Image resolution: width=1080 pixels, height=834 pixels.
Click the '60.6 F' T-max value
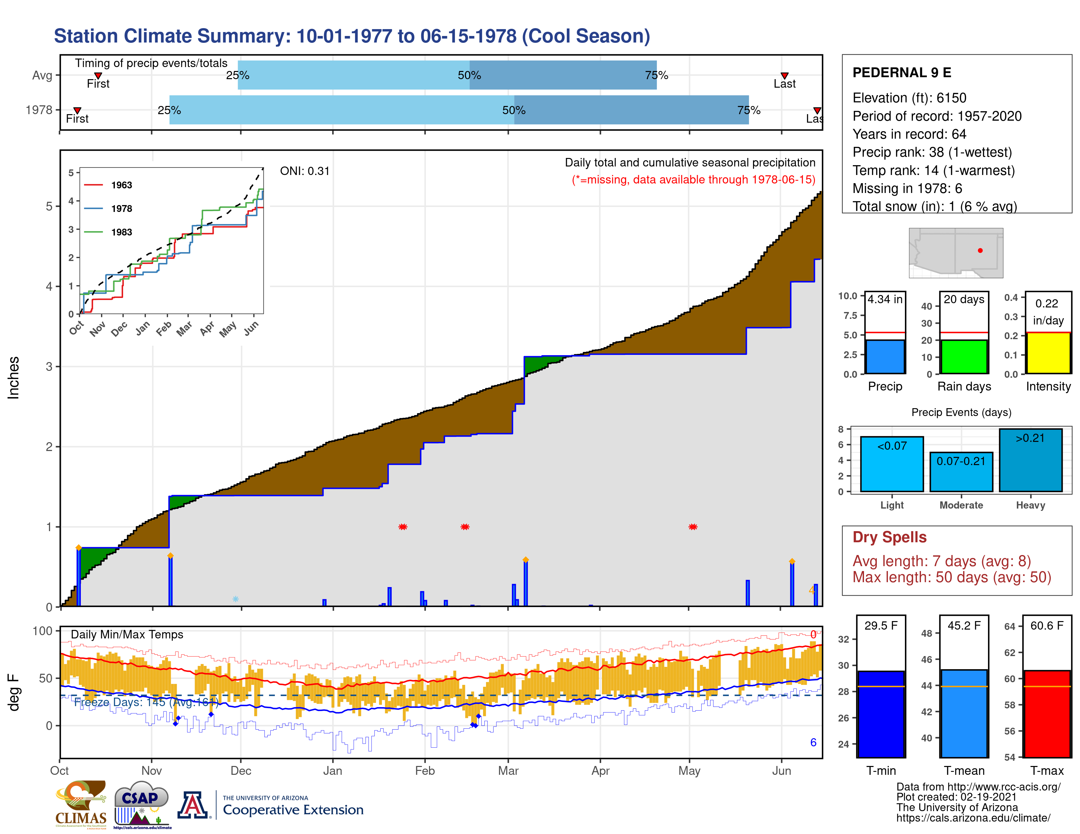(1047, 625)
